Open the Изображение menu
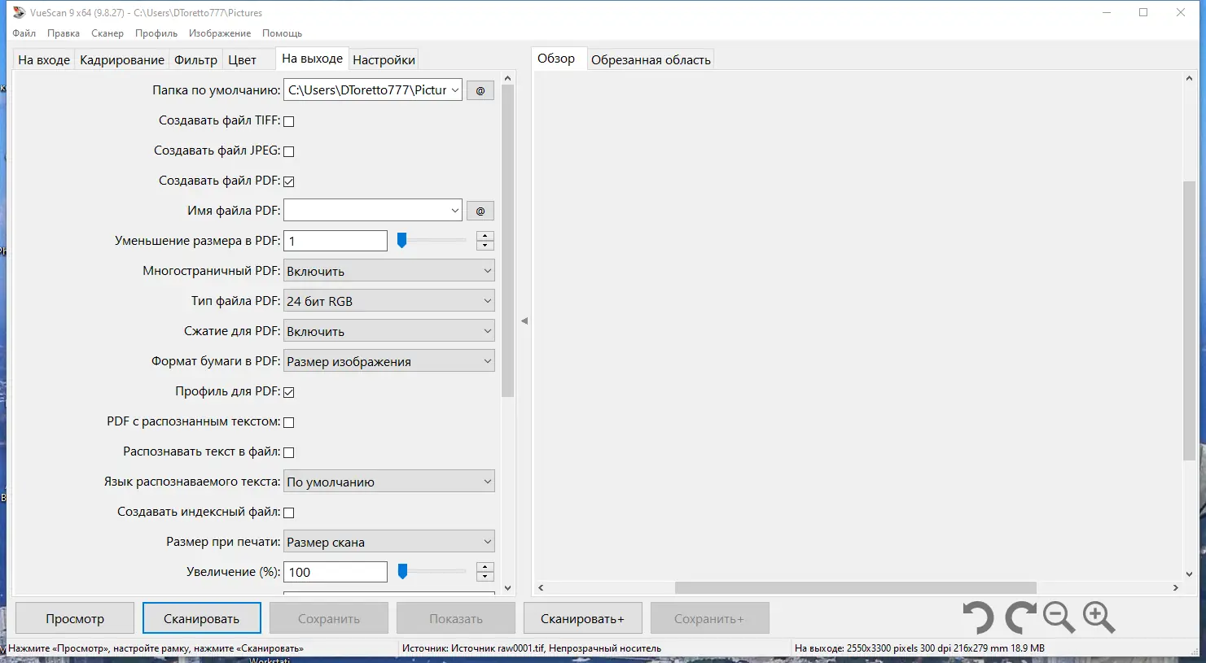Viewport: 1206px width, 663px height. click(220, 33)
